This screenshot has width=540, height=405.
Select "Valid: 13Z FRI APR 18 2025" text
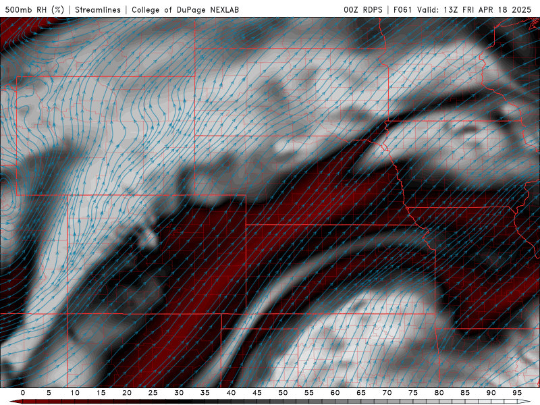pyautogui.click(x=475, y=9)
